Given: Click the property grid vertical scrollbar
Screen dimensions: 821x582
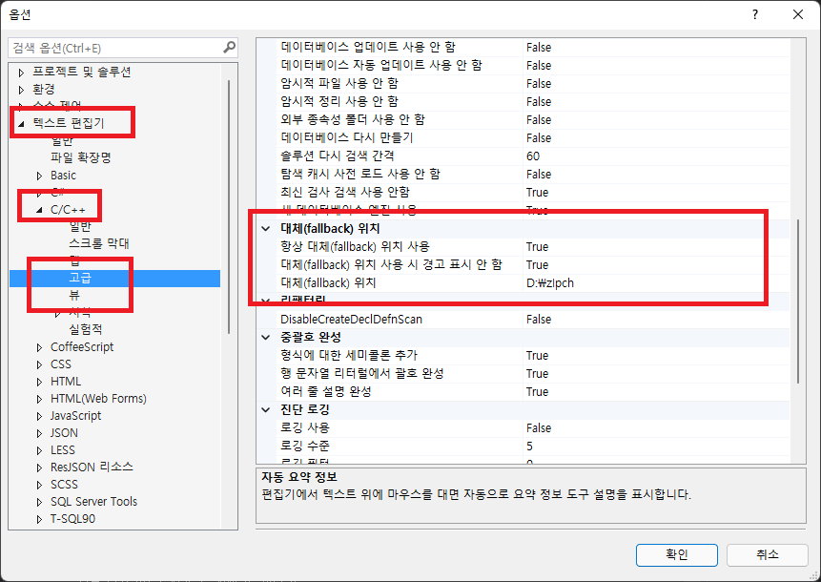Looking at the screenshot, I should pyautogui.click(x=797, y=301).
